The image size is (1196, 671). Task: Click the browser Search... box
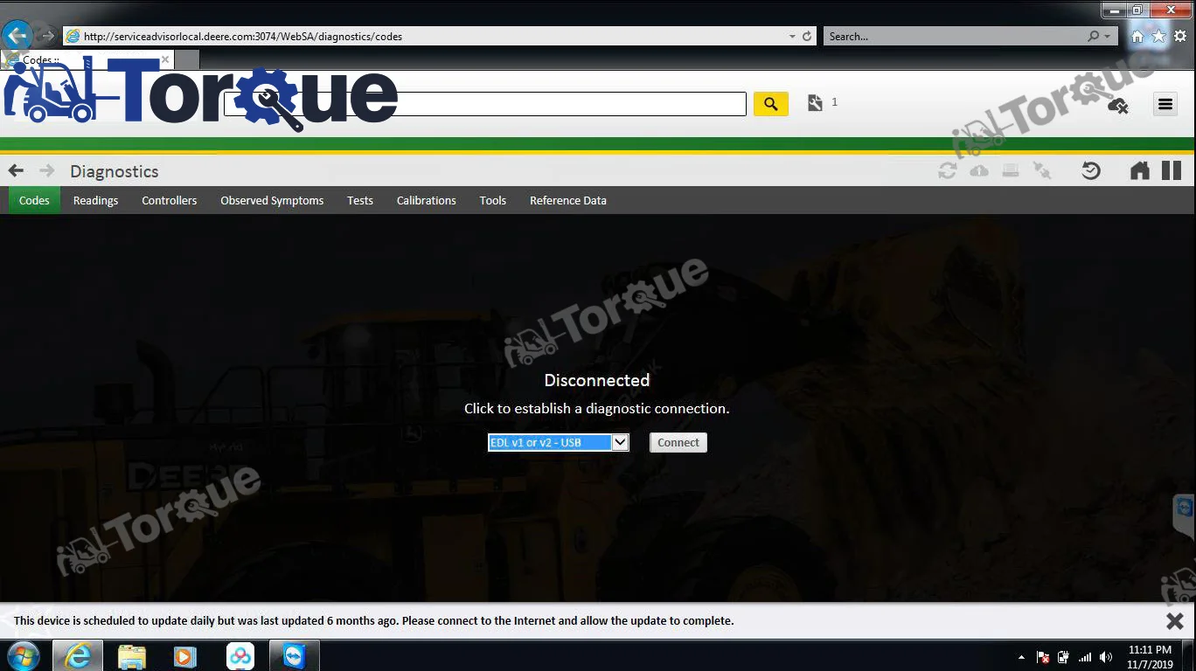956,37
